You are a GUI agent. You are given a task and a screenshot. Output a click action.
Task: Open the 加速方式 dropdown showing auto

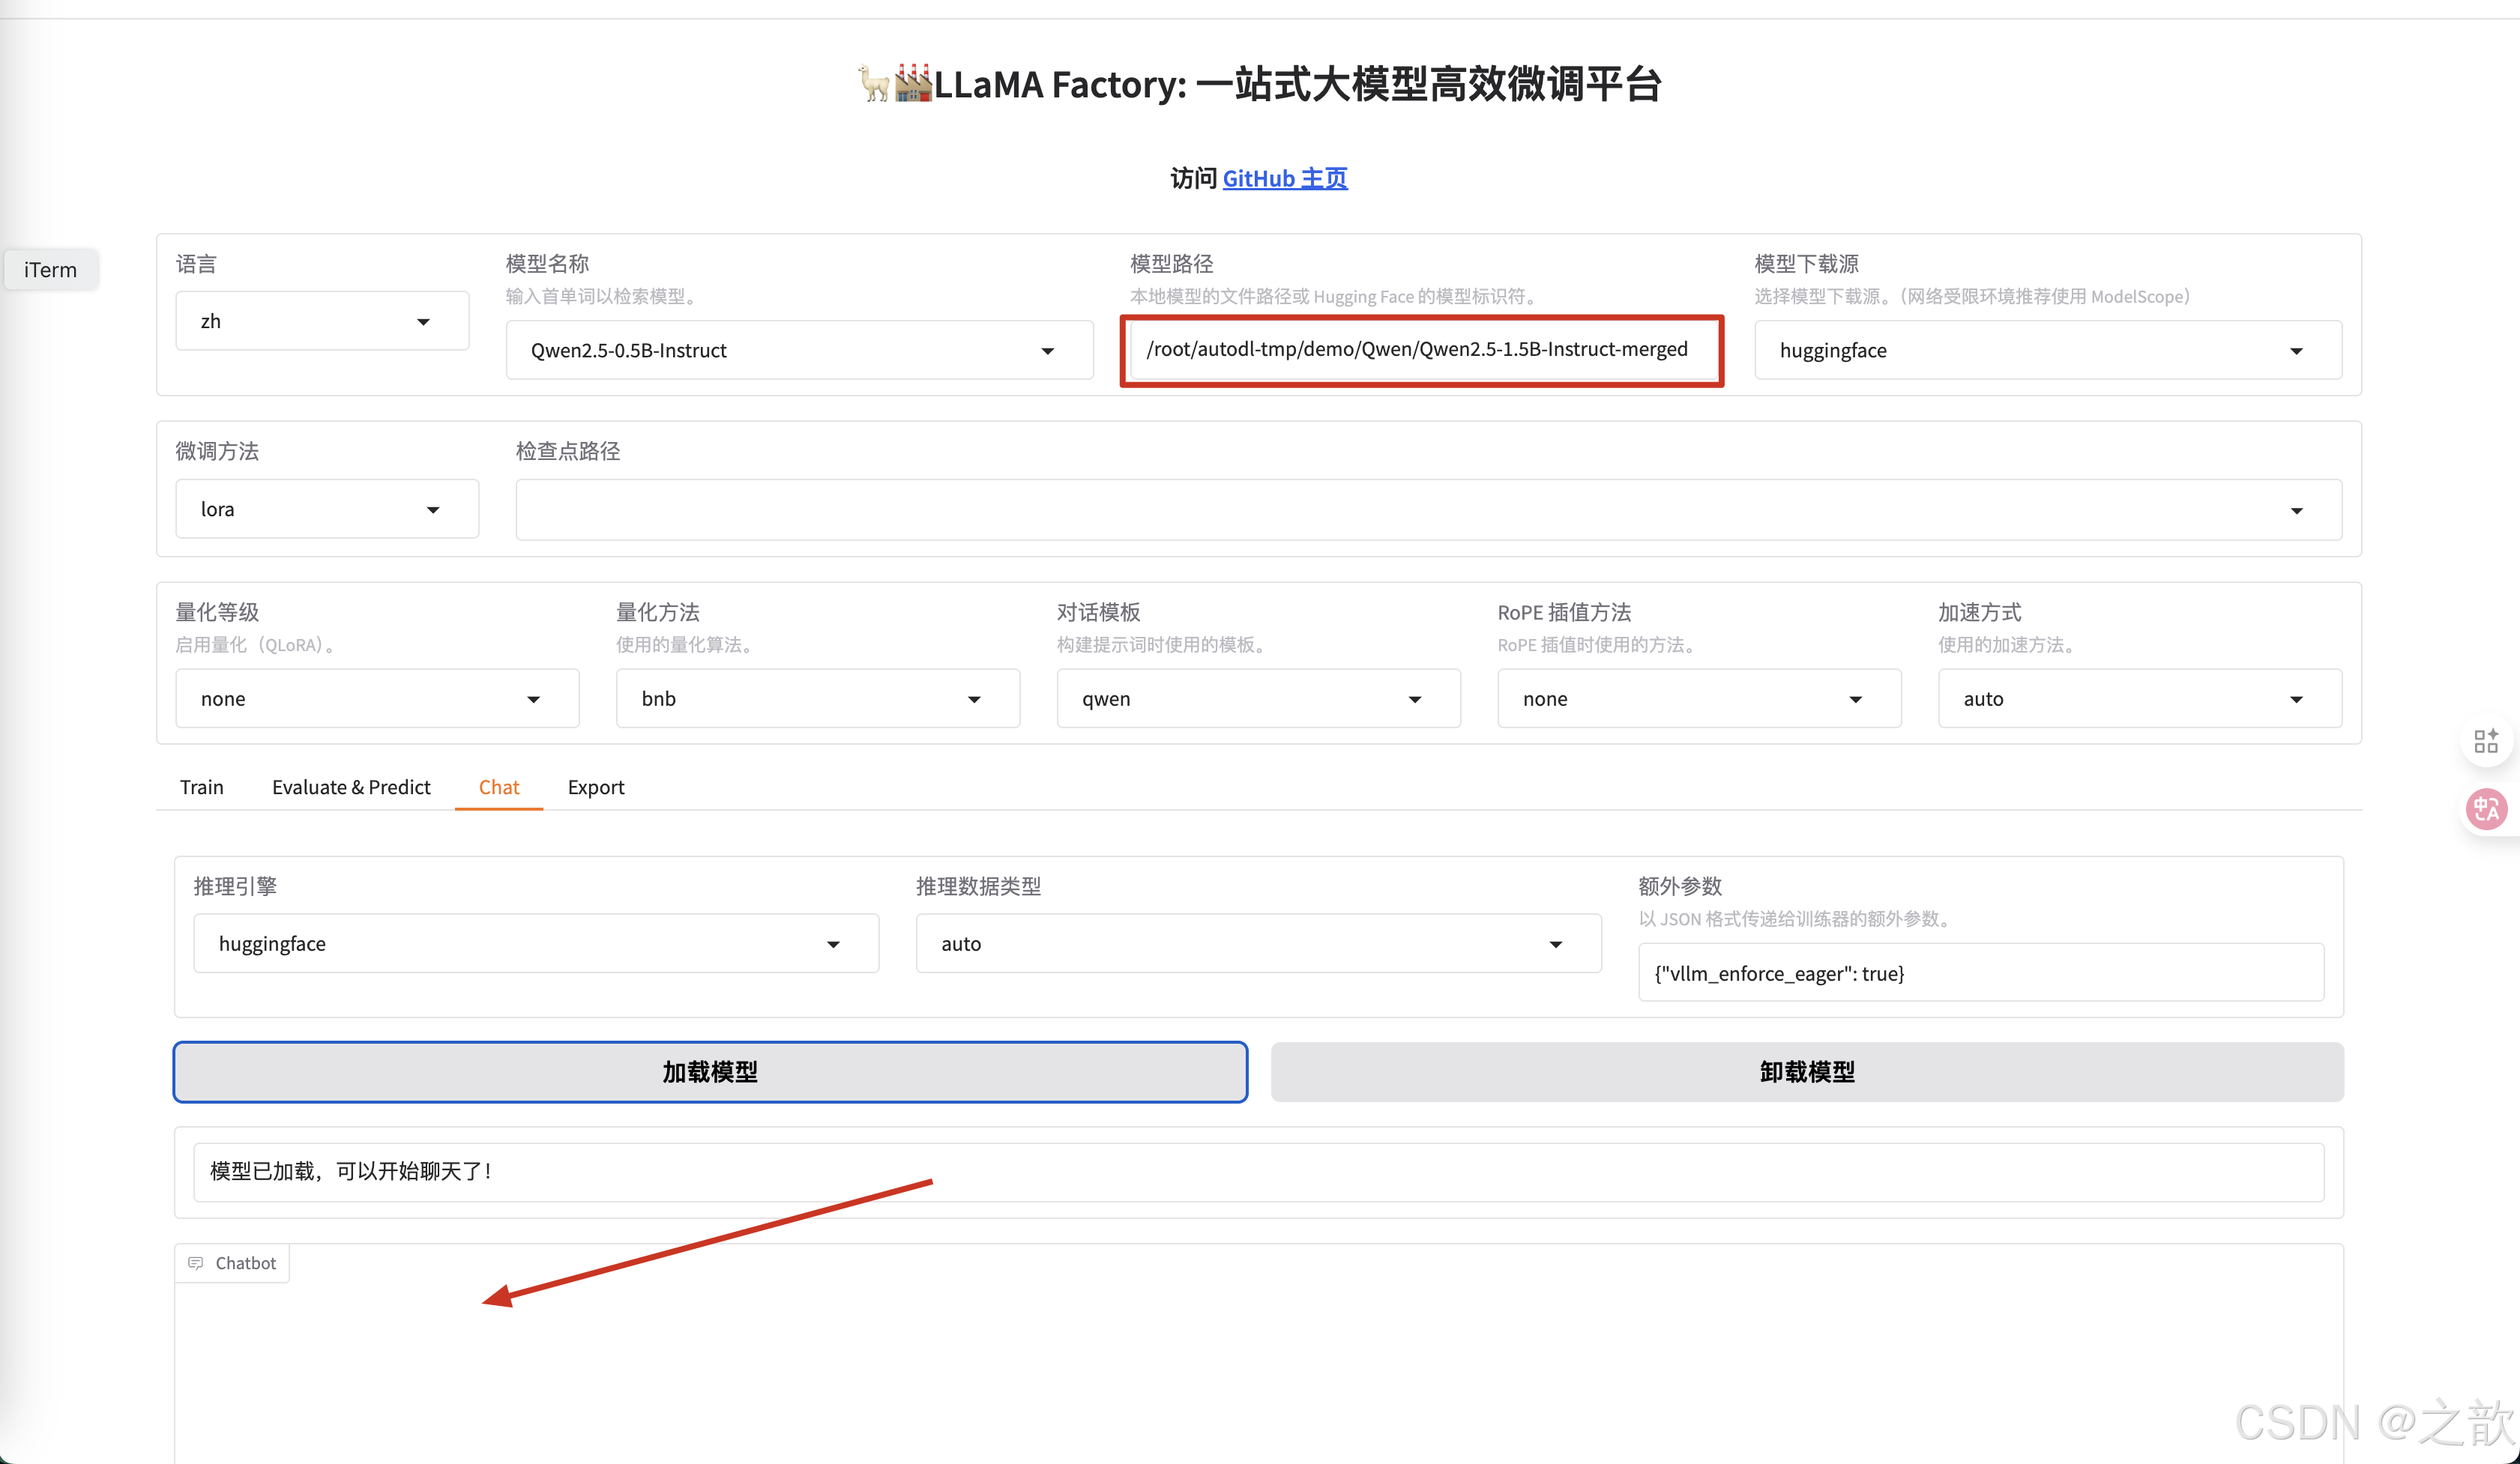(2139, 698)
